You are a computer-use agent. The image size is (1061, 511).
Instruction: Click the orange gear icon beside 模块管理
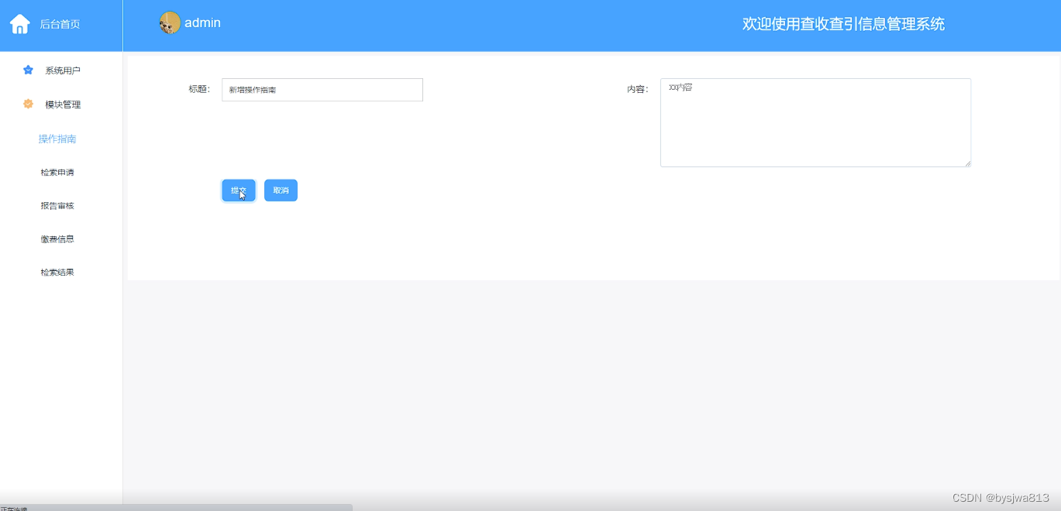(28, 104)
